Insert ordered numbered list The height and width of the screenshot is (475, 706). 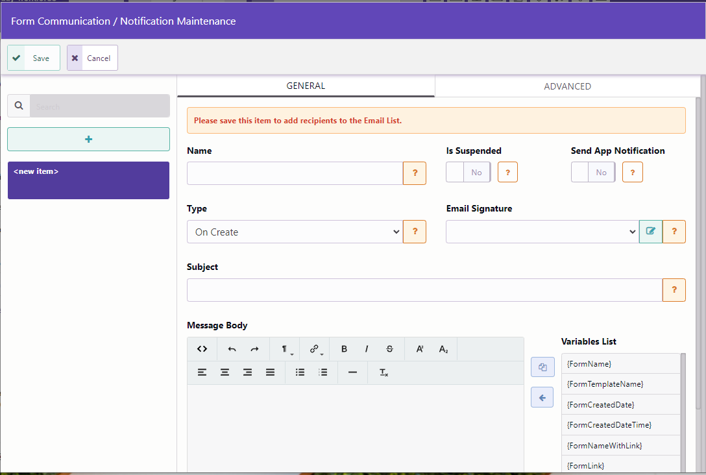pos(323,372)
